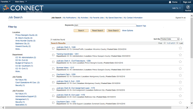Open the Main Menu
The width and height of the screenshot is (193, 109).
click(21, 2)
